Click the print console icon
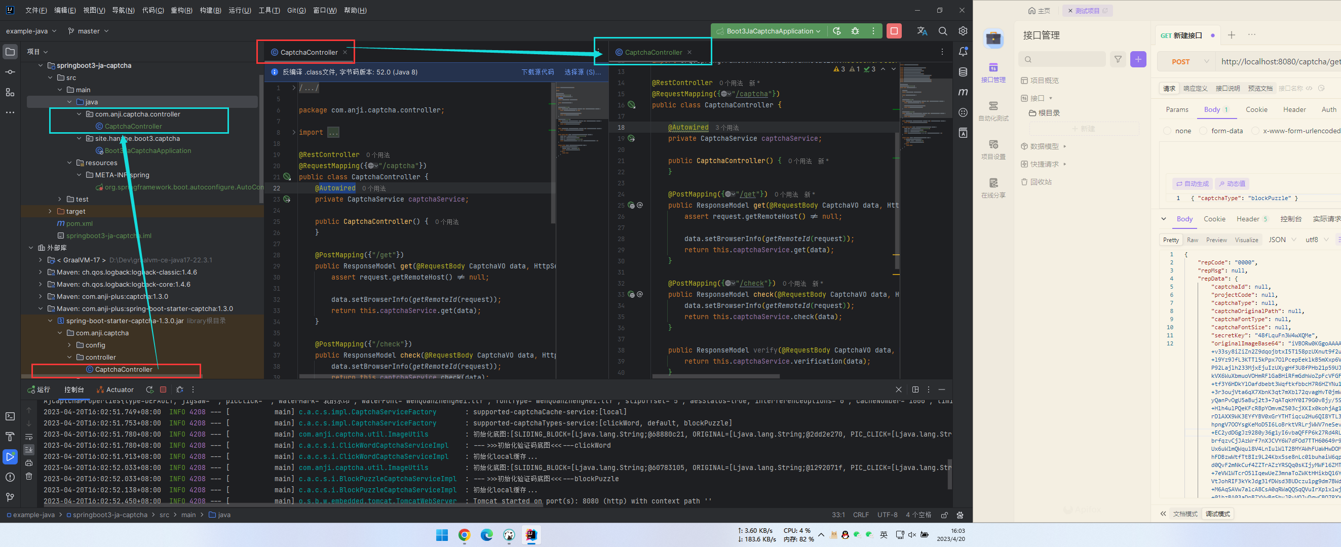The image size is (1341, 547). point(29,463)
